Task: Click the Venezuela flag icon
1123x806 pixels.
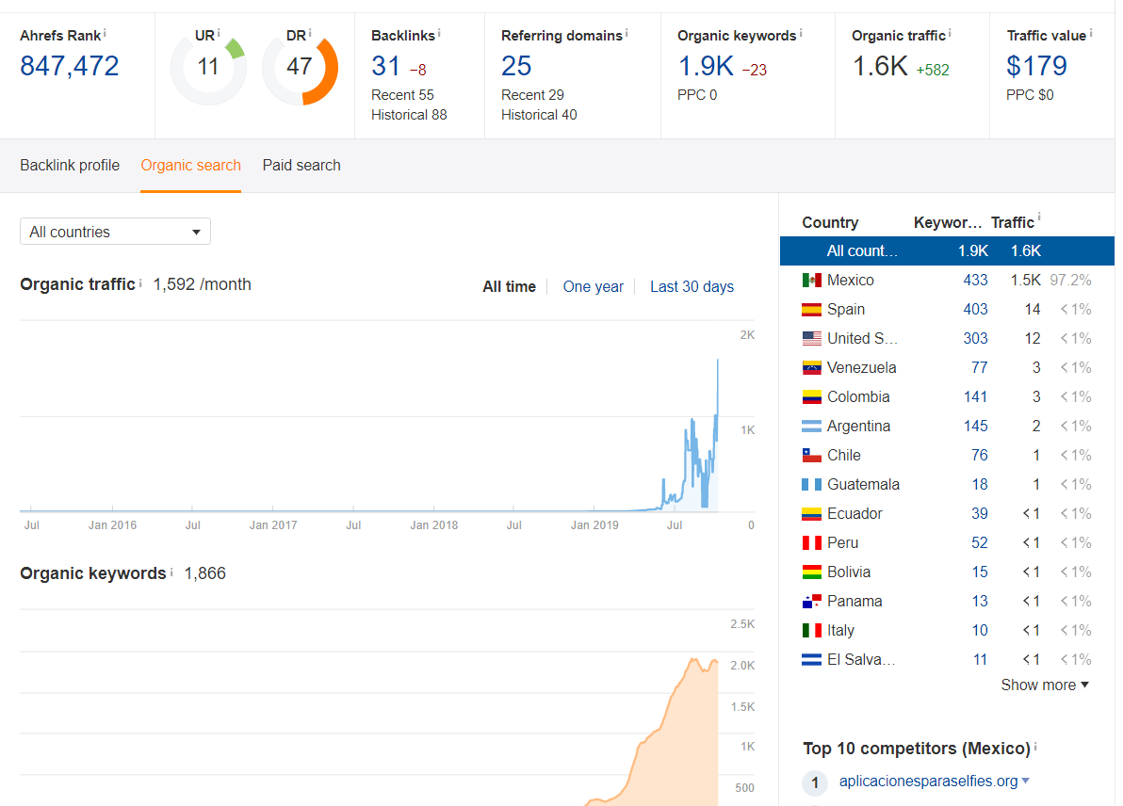Action: click(811, 368)
